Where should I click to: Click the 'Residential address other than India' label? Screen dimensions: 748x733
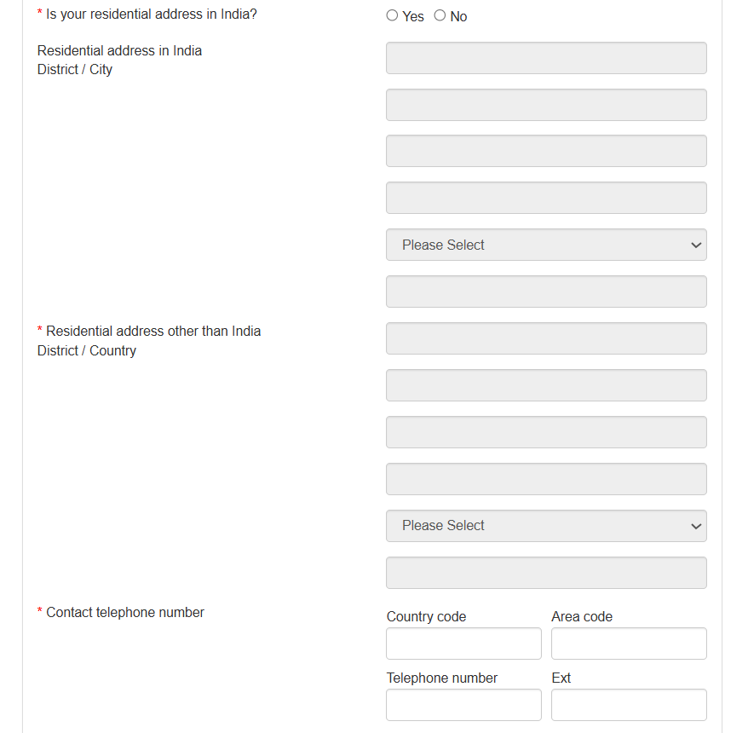click(x=153, y=332)
